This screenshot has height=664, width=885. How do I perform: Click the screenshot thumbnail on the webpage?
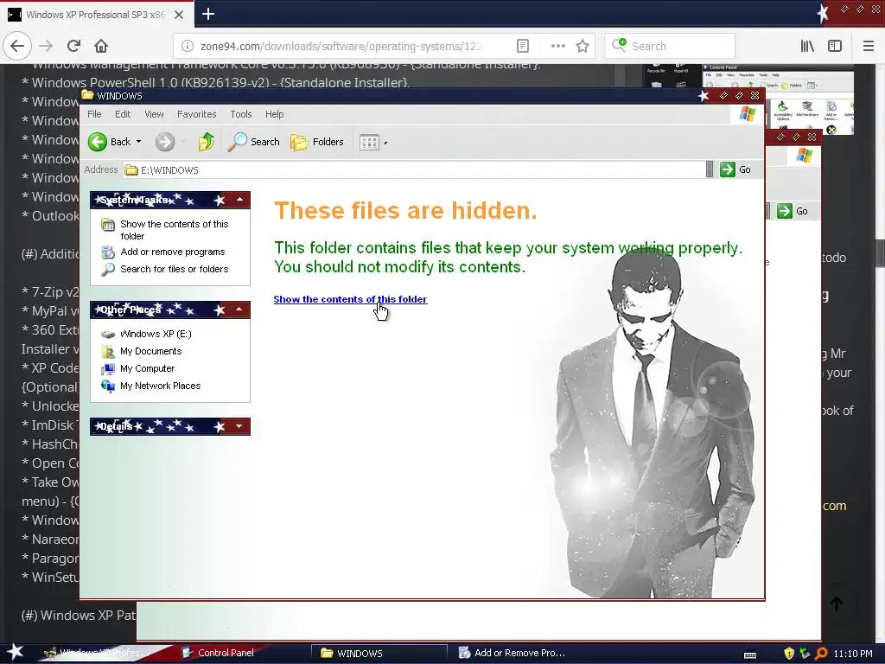[748, 99]
